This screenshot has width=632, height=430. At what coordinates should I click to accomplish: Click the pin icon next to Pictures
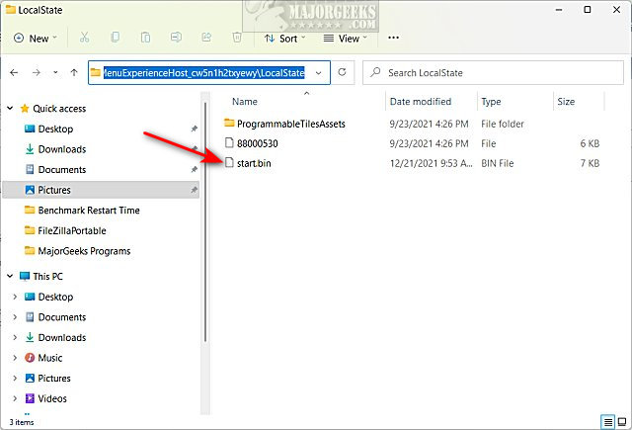pos(194,190)
